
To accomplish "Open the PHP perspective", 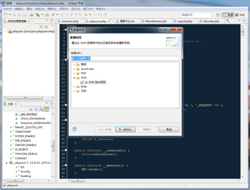I will tap(240, 15).
